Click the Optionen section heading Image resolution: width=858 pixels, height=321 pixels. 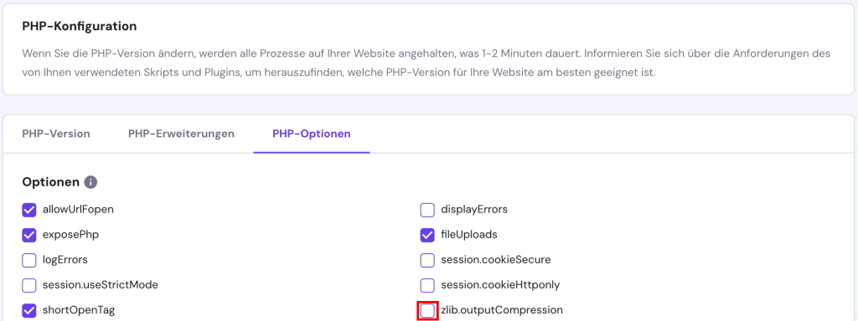[51, 182]
